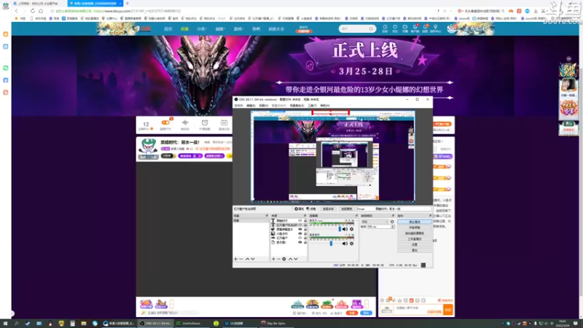Screen dimensions: 583x328
Task: Adjust transition duration stepper arrows
Action: pos(392,227)
